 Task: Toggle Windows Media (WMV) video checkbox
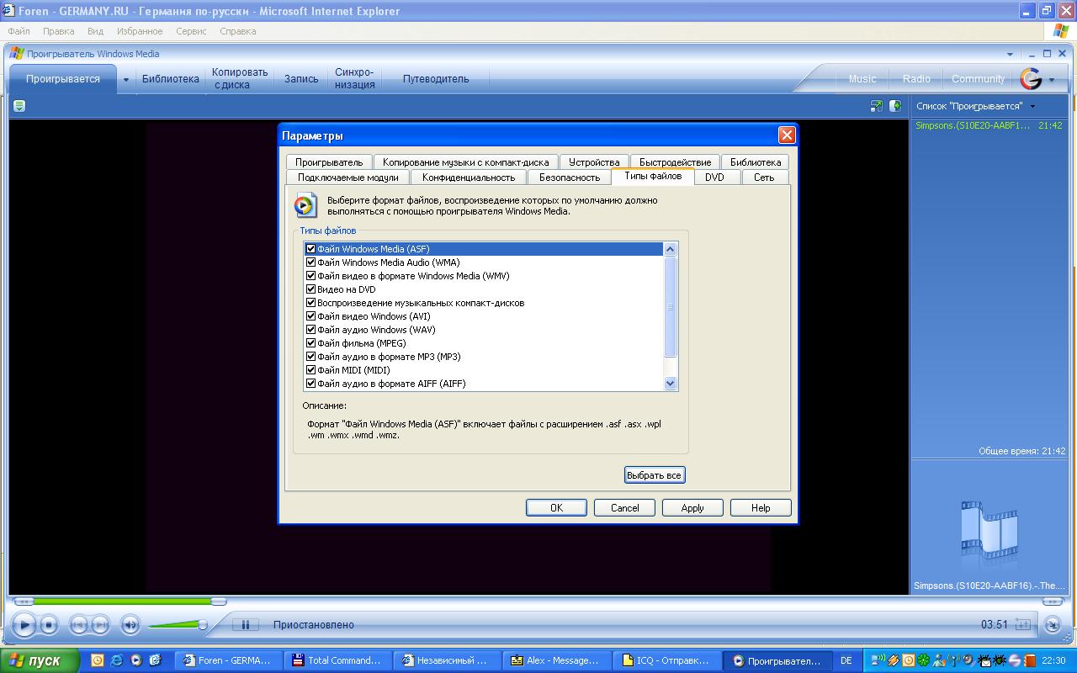coord(310,276)
